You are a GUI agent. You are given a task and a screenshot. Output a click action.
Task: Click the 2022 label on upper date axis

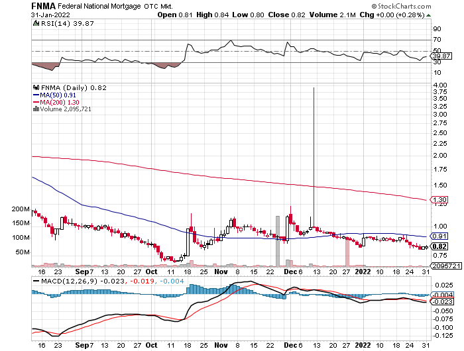pos(363,272)
